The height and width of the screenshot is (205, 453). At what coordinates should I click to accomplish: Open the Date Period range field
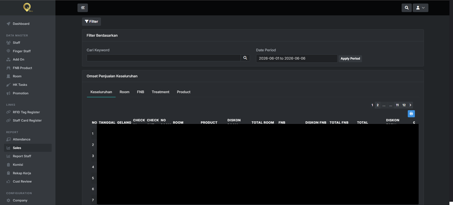pos(297,59)
